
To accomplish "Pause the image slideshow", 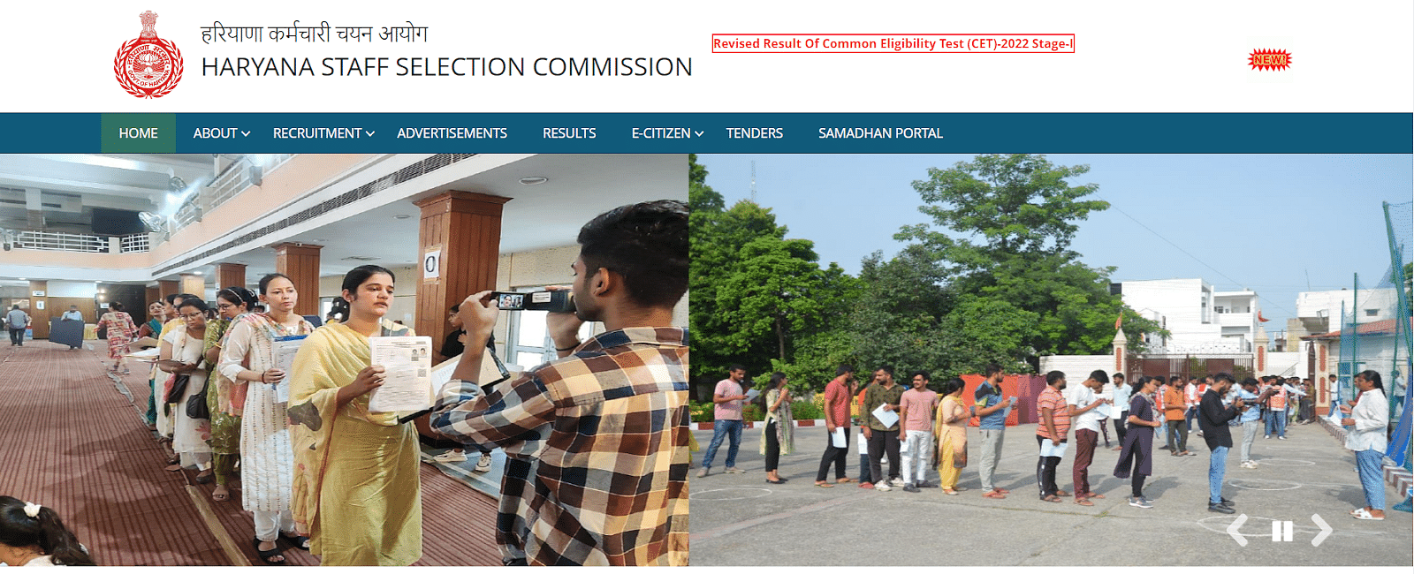I will click(1281, 531).
